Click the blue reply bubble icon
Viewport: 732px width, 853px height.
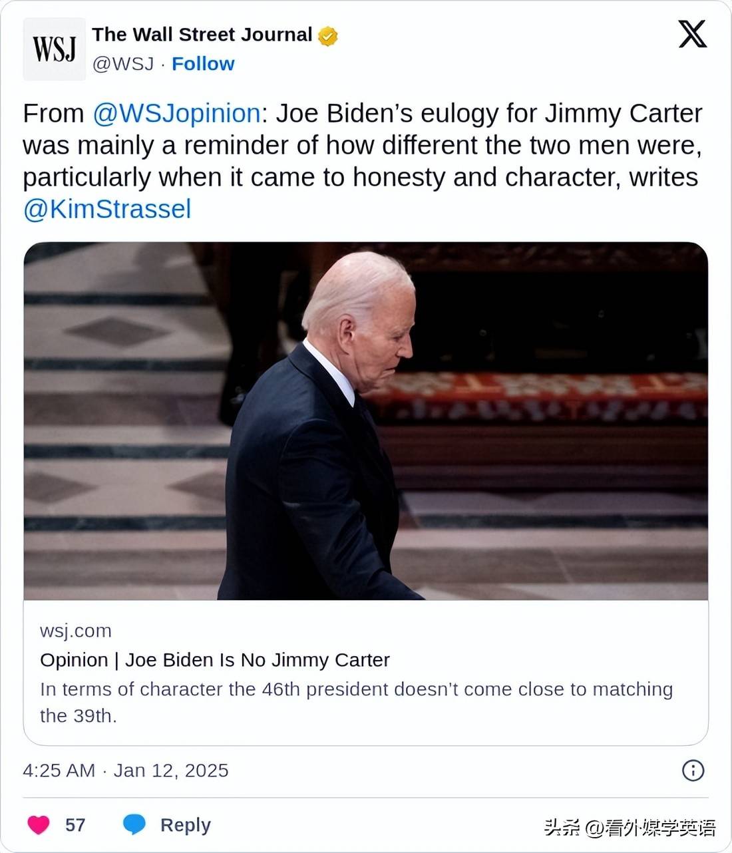coord(134,825)
